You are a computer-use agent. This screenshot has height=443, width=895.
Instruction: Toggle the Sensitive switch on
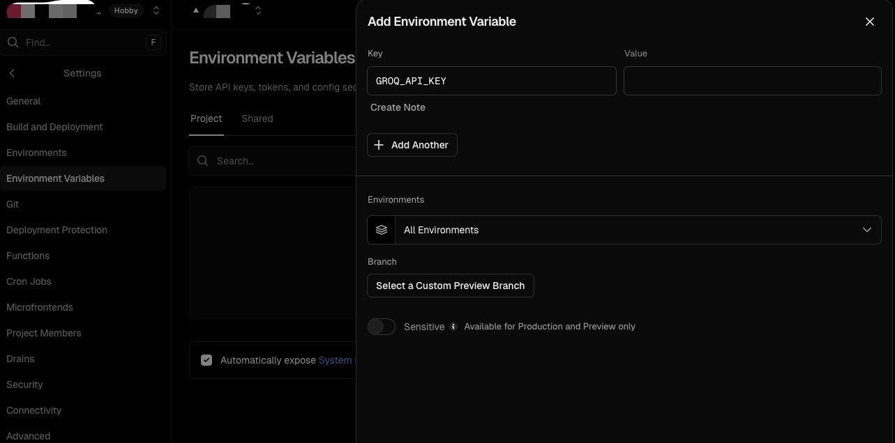382,327
